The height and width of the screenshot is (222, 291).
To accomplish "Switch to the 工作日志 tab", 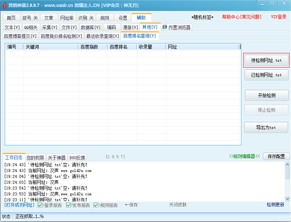I will point(14,157).
